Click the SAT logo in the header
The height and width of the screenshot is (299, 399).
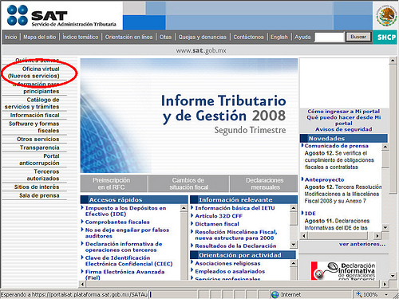[61, 15]
